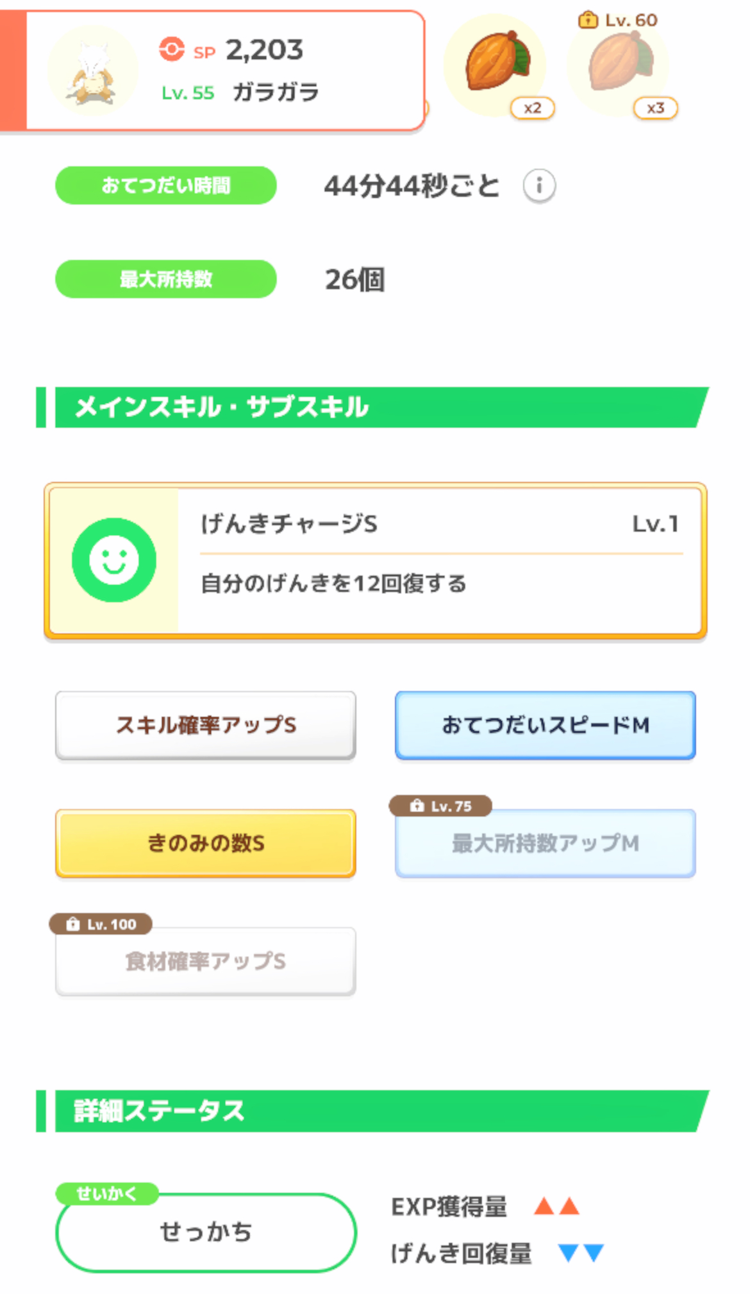Tap the せっかち nature box

pyautogui.click(x=206, y=1232)
